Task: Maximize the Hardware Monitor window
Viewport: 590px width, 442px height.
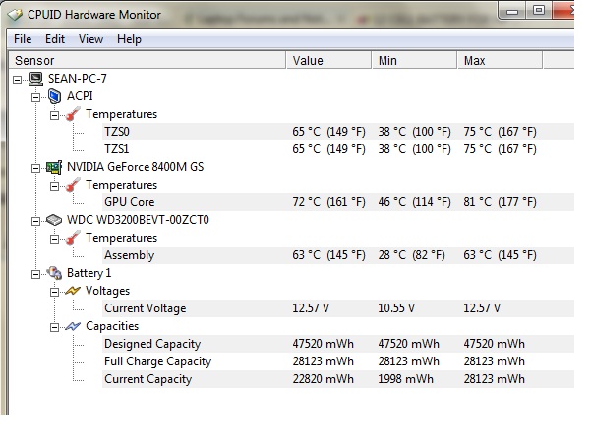Action: tap(539, 11)
